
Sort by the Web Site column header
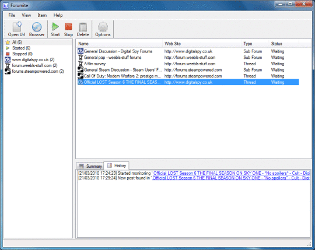[202, 44]
